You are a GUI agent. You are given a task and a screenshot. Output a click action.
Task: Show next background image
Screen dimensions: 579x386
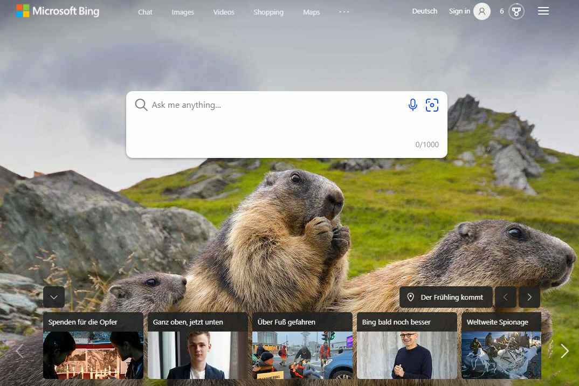(529, 297)
